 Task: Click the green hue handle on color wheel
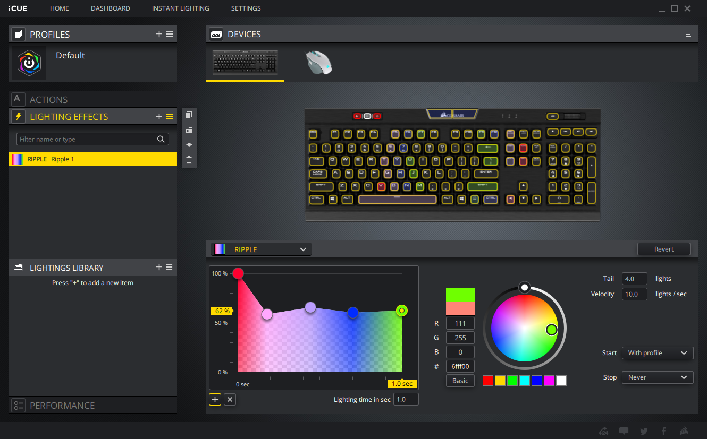pos(551,330)
